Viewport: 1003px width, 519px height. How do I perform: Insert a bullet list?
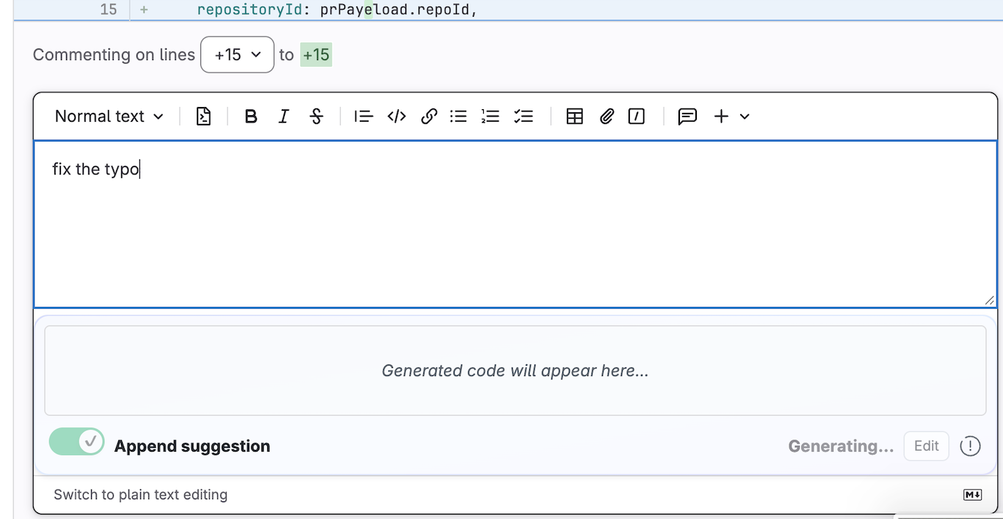coord(459,117)
